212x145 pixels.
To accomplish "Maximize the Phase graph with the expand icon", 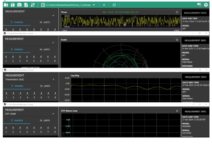I will (x=177, y=12).
